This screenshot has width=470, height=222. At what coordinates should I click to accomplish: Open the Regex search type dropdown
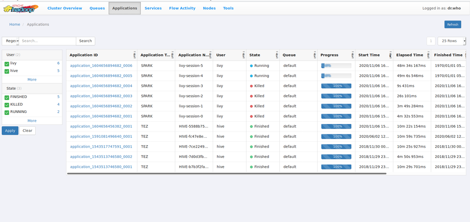[x=11, y=41]
